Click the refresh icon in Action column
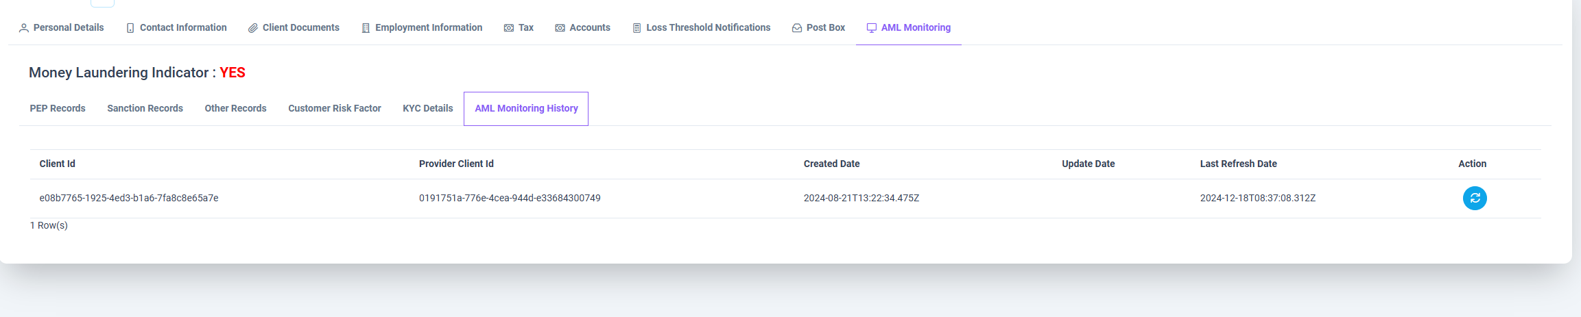 [x=1475, y=199]
